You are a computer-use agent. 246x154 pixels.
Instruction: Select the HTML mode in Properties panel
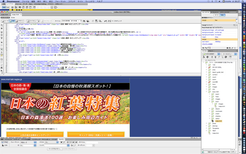point(5,143)
